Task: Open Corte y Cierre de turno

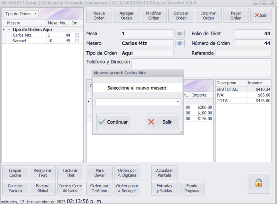Action: tap(70, 188)
